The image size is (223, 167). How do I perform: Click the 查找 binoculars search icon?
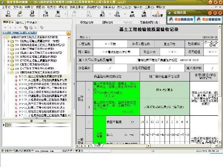(x=132, y=14)
